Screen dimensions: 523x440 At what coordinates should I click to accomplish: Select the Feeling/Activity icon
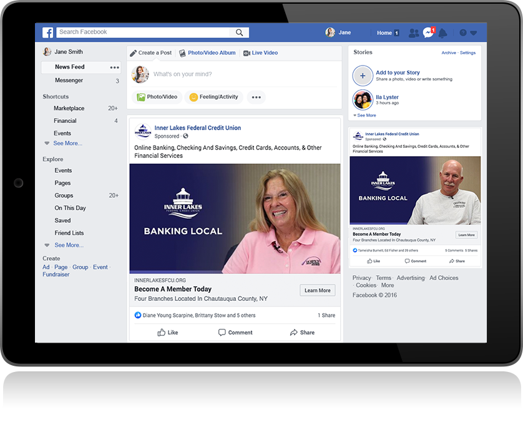pos(213,97)
